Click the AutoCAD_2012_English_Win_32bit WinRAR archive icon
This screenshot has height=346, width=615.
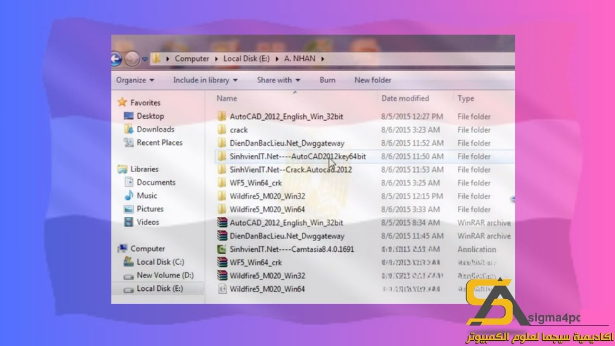click(x=221, y=222)
